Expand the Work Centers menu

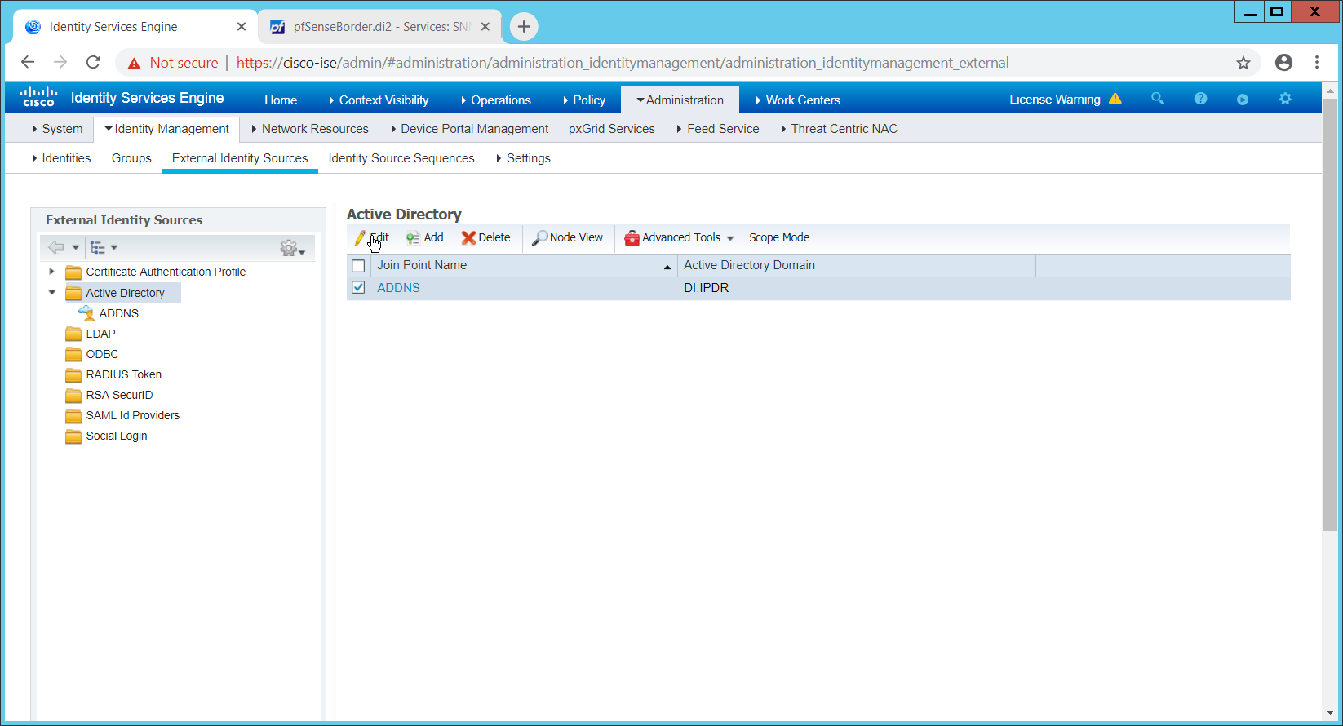point(798,100)
